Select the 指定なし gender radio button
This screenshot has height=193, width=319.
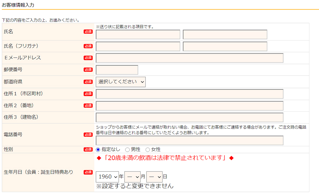pos(98,150)
